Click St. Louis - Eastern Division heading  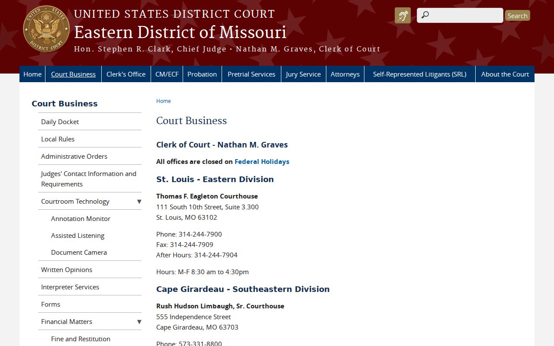(x=215, y=179)
